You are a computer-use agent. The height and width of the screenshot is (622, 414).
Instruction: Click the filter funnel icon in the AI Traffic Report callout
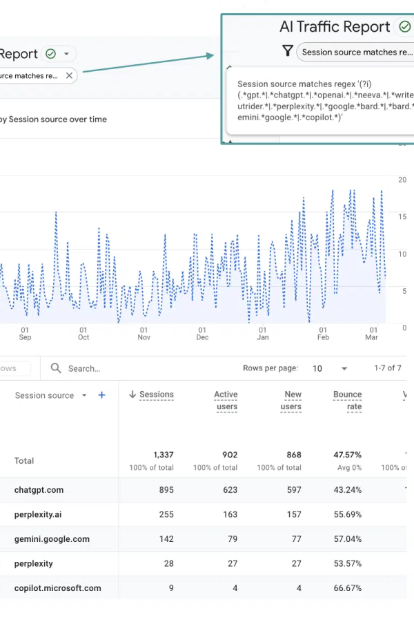[x=288, y=50]
